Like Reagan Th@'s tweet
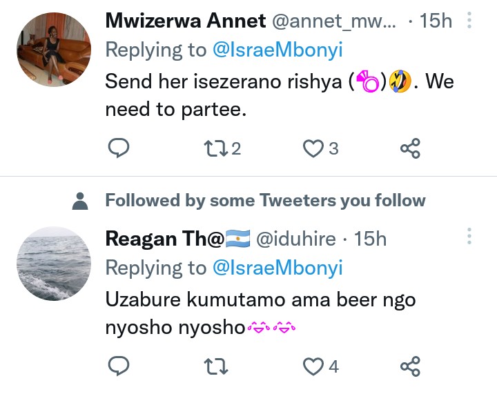Screen dimensions: 497x394 (314, 366)
